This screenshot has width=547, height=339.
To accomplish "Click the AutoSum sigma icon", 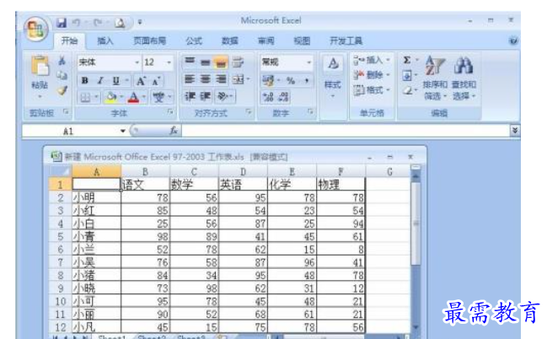I will coord(407,60).
